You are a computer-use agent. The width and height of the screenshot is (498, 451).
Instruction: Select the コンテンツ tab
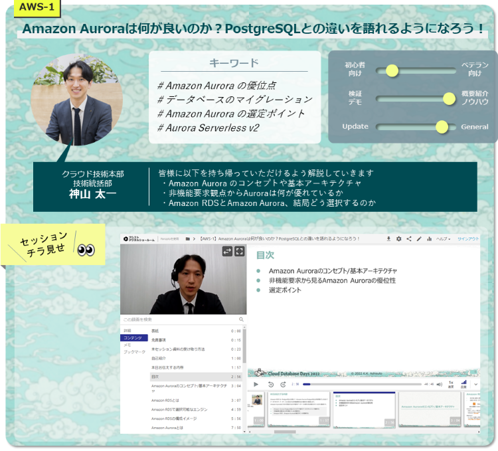(133, 338)
